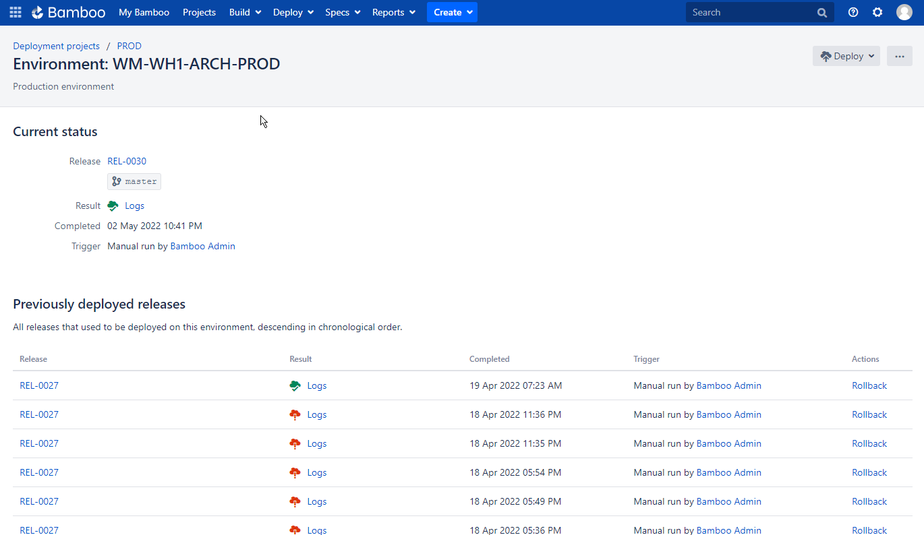Open the PROD breadcrumb link
The image size is (924, 535).
point(129,46)
